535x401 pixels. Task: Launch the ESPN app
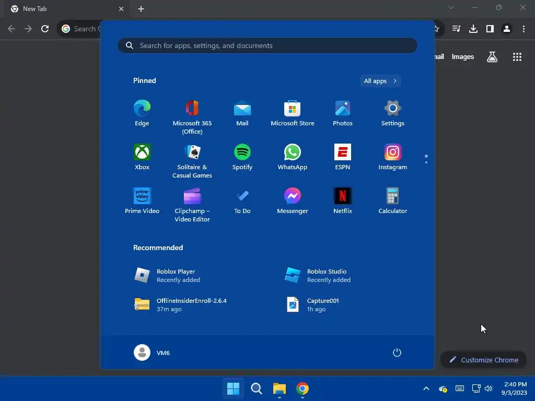point(343,158)
